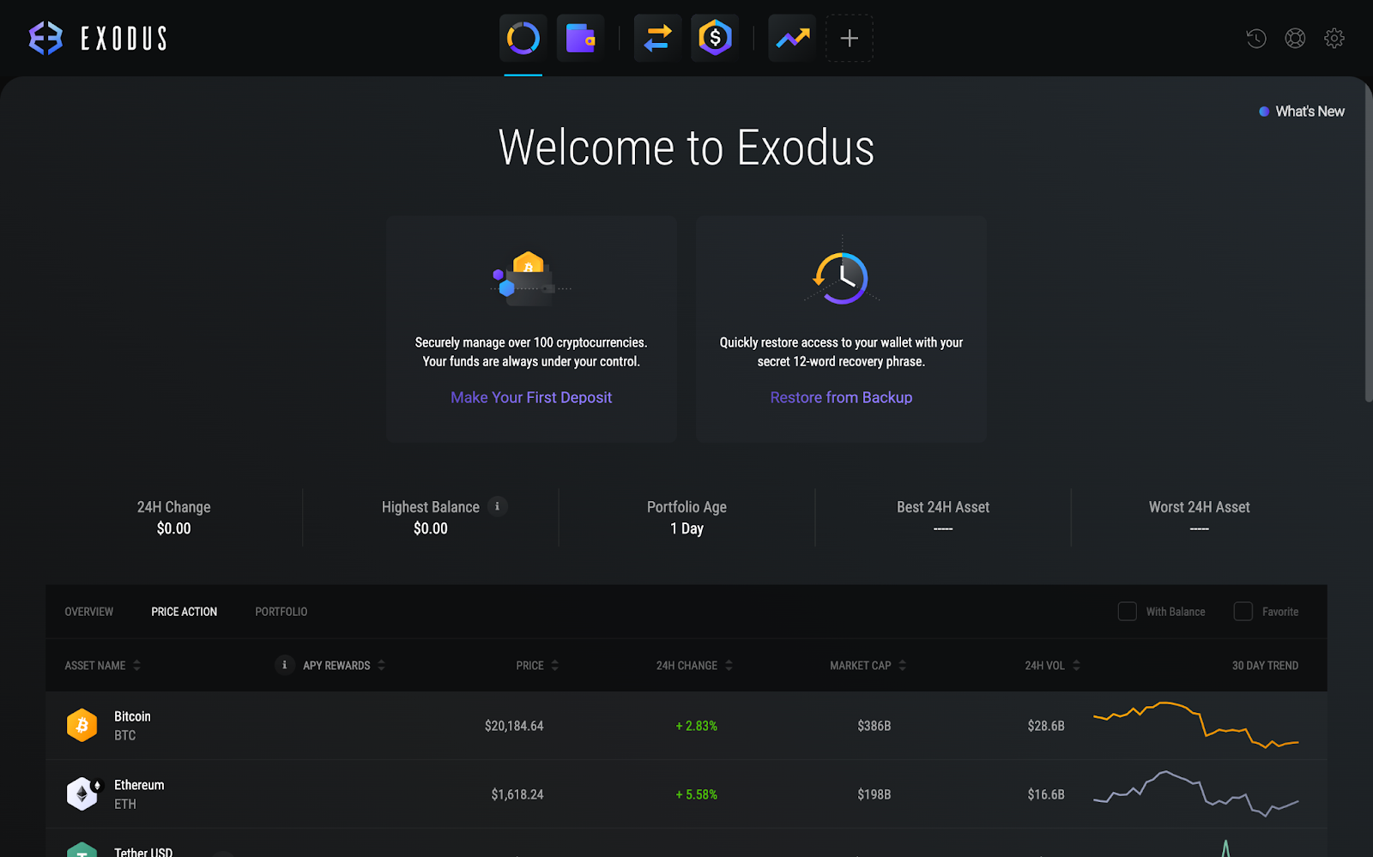Open the dollar-sign hexagon app icon
Screen dimensions: 1373x857
715,39
